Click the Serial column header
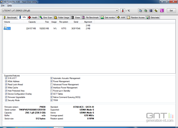178x128 pixels. (76, 22)
